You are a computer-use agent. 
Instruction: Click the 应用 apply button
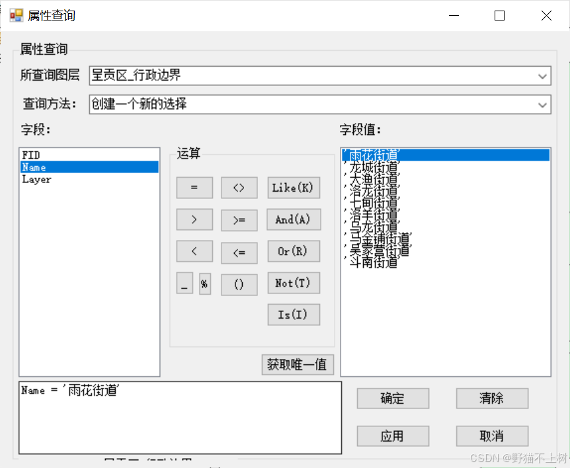393,436
